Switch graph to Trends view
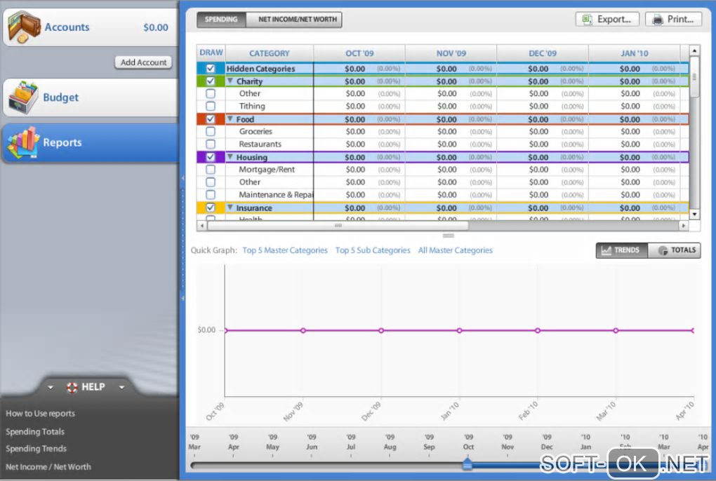Screen dimensions: 716x481 621,250
